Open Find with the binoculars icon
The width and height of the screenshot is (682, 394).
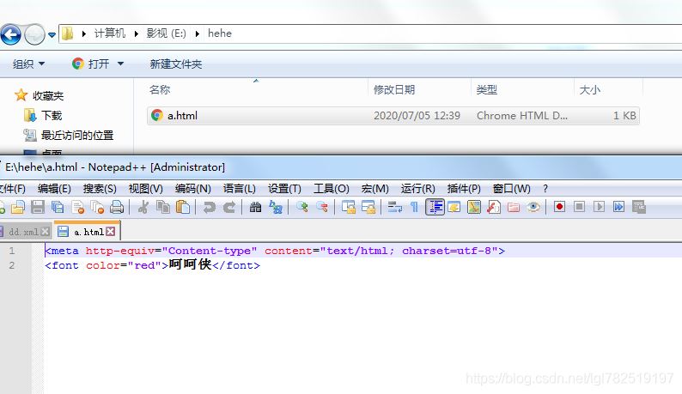(255, 207)
